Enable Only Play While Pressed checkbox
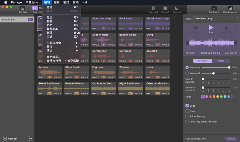240x142 pixels. pos(187,122)
